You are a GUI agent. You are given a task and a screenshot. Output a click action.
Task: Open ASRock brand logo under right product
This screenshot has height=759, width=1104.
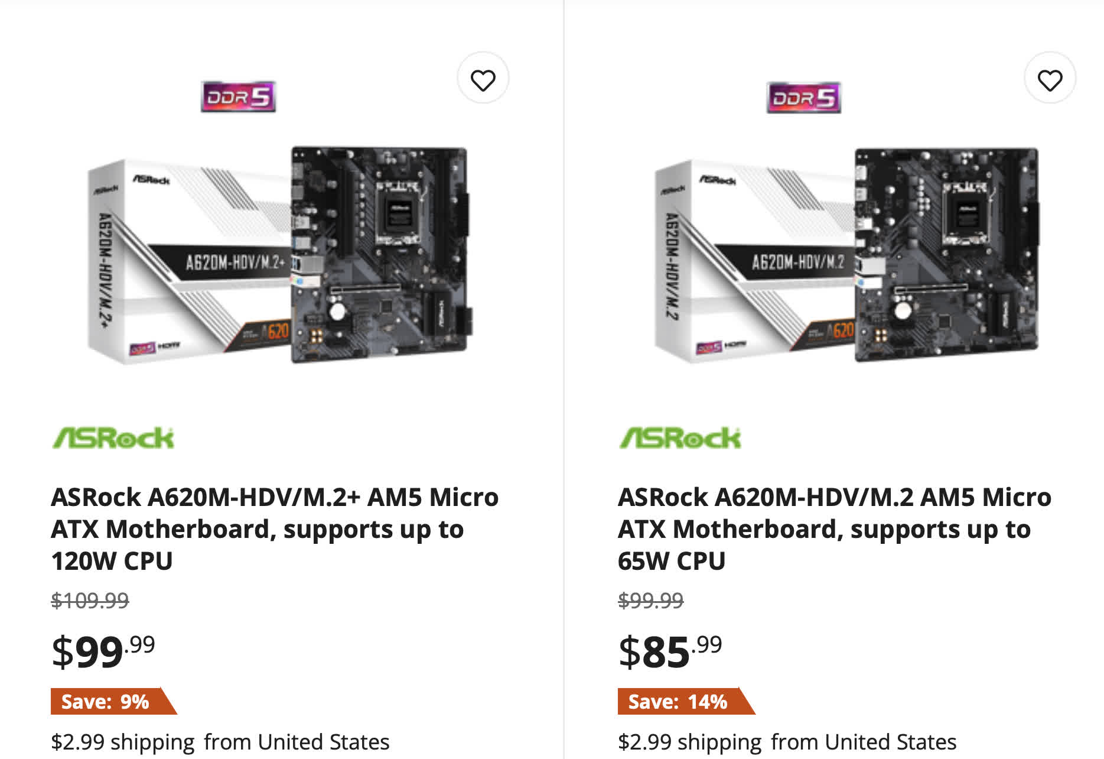click(x=680, y=438)
